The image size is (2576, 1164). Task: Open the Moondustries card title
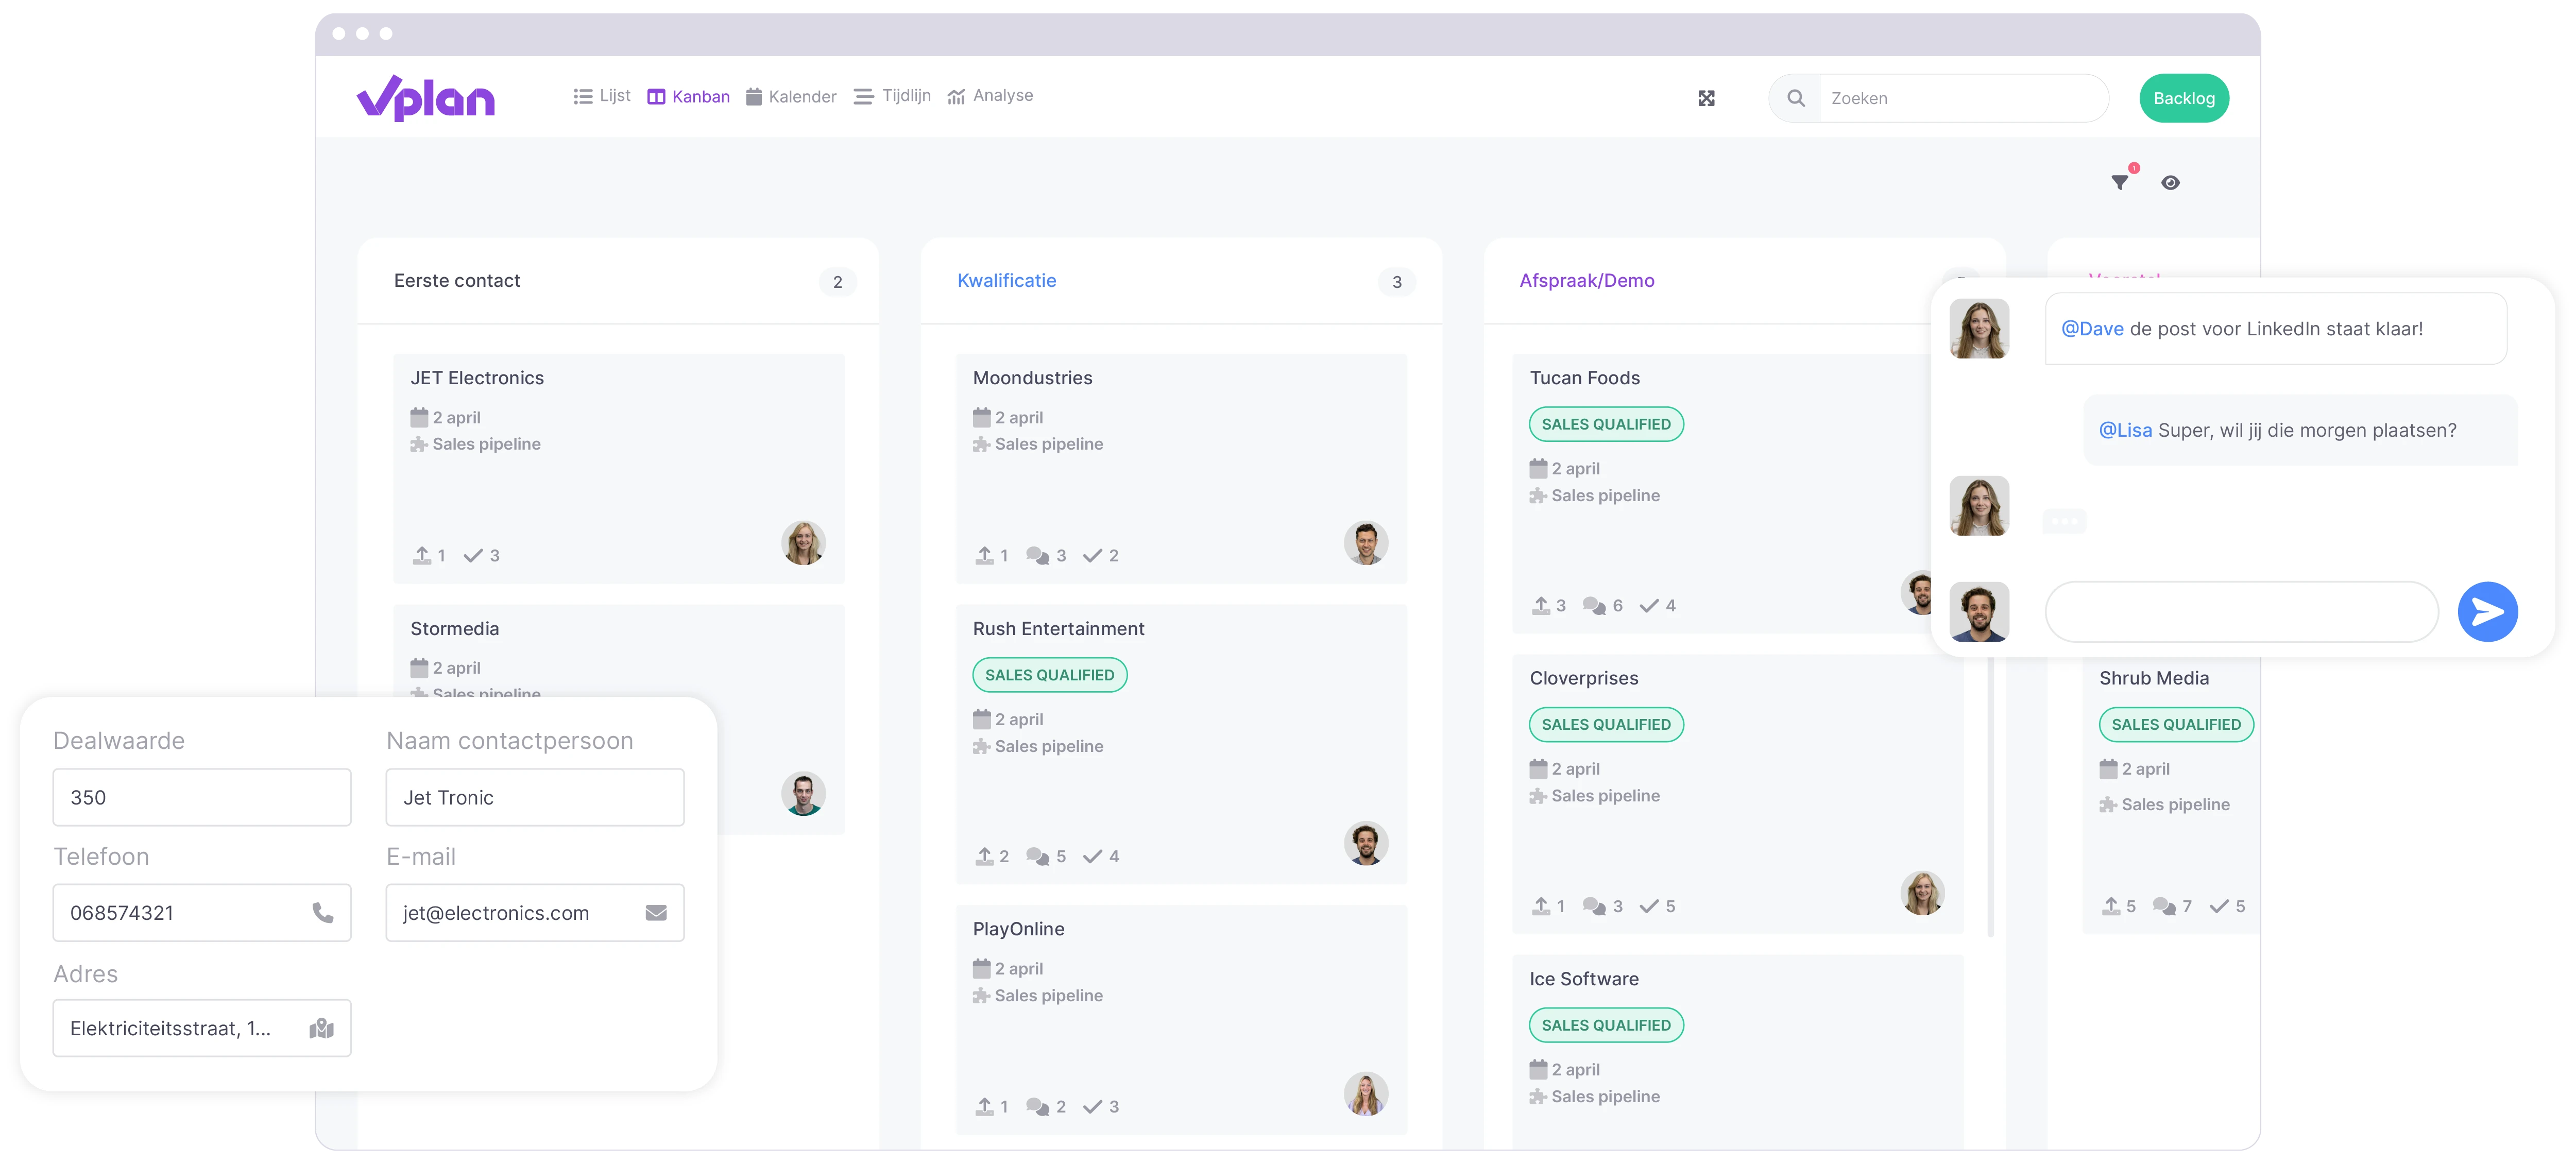coord(1032,378)
